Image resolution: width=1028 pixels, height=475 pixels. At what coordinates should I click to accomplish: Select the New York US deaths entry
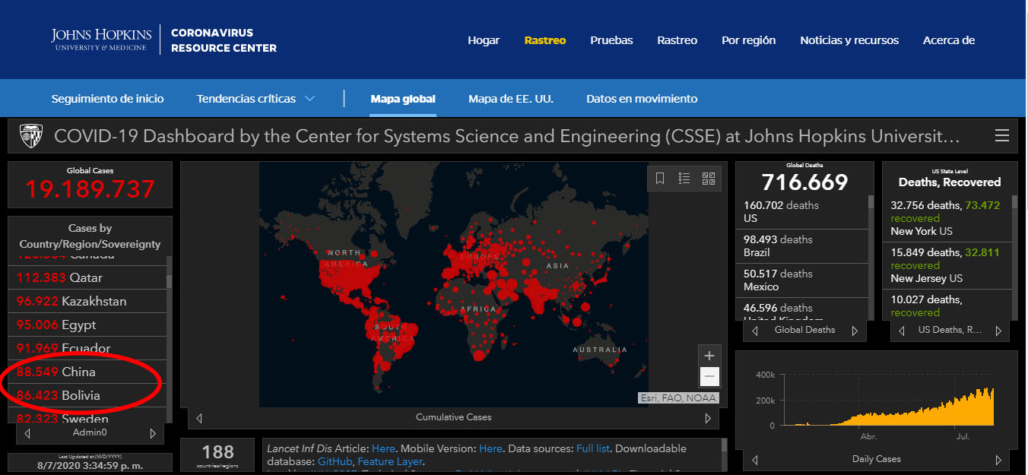947,218
